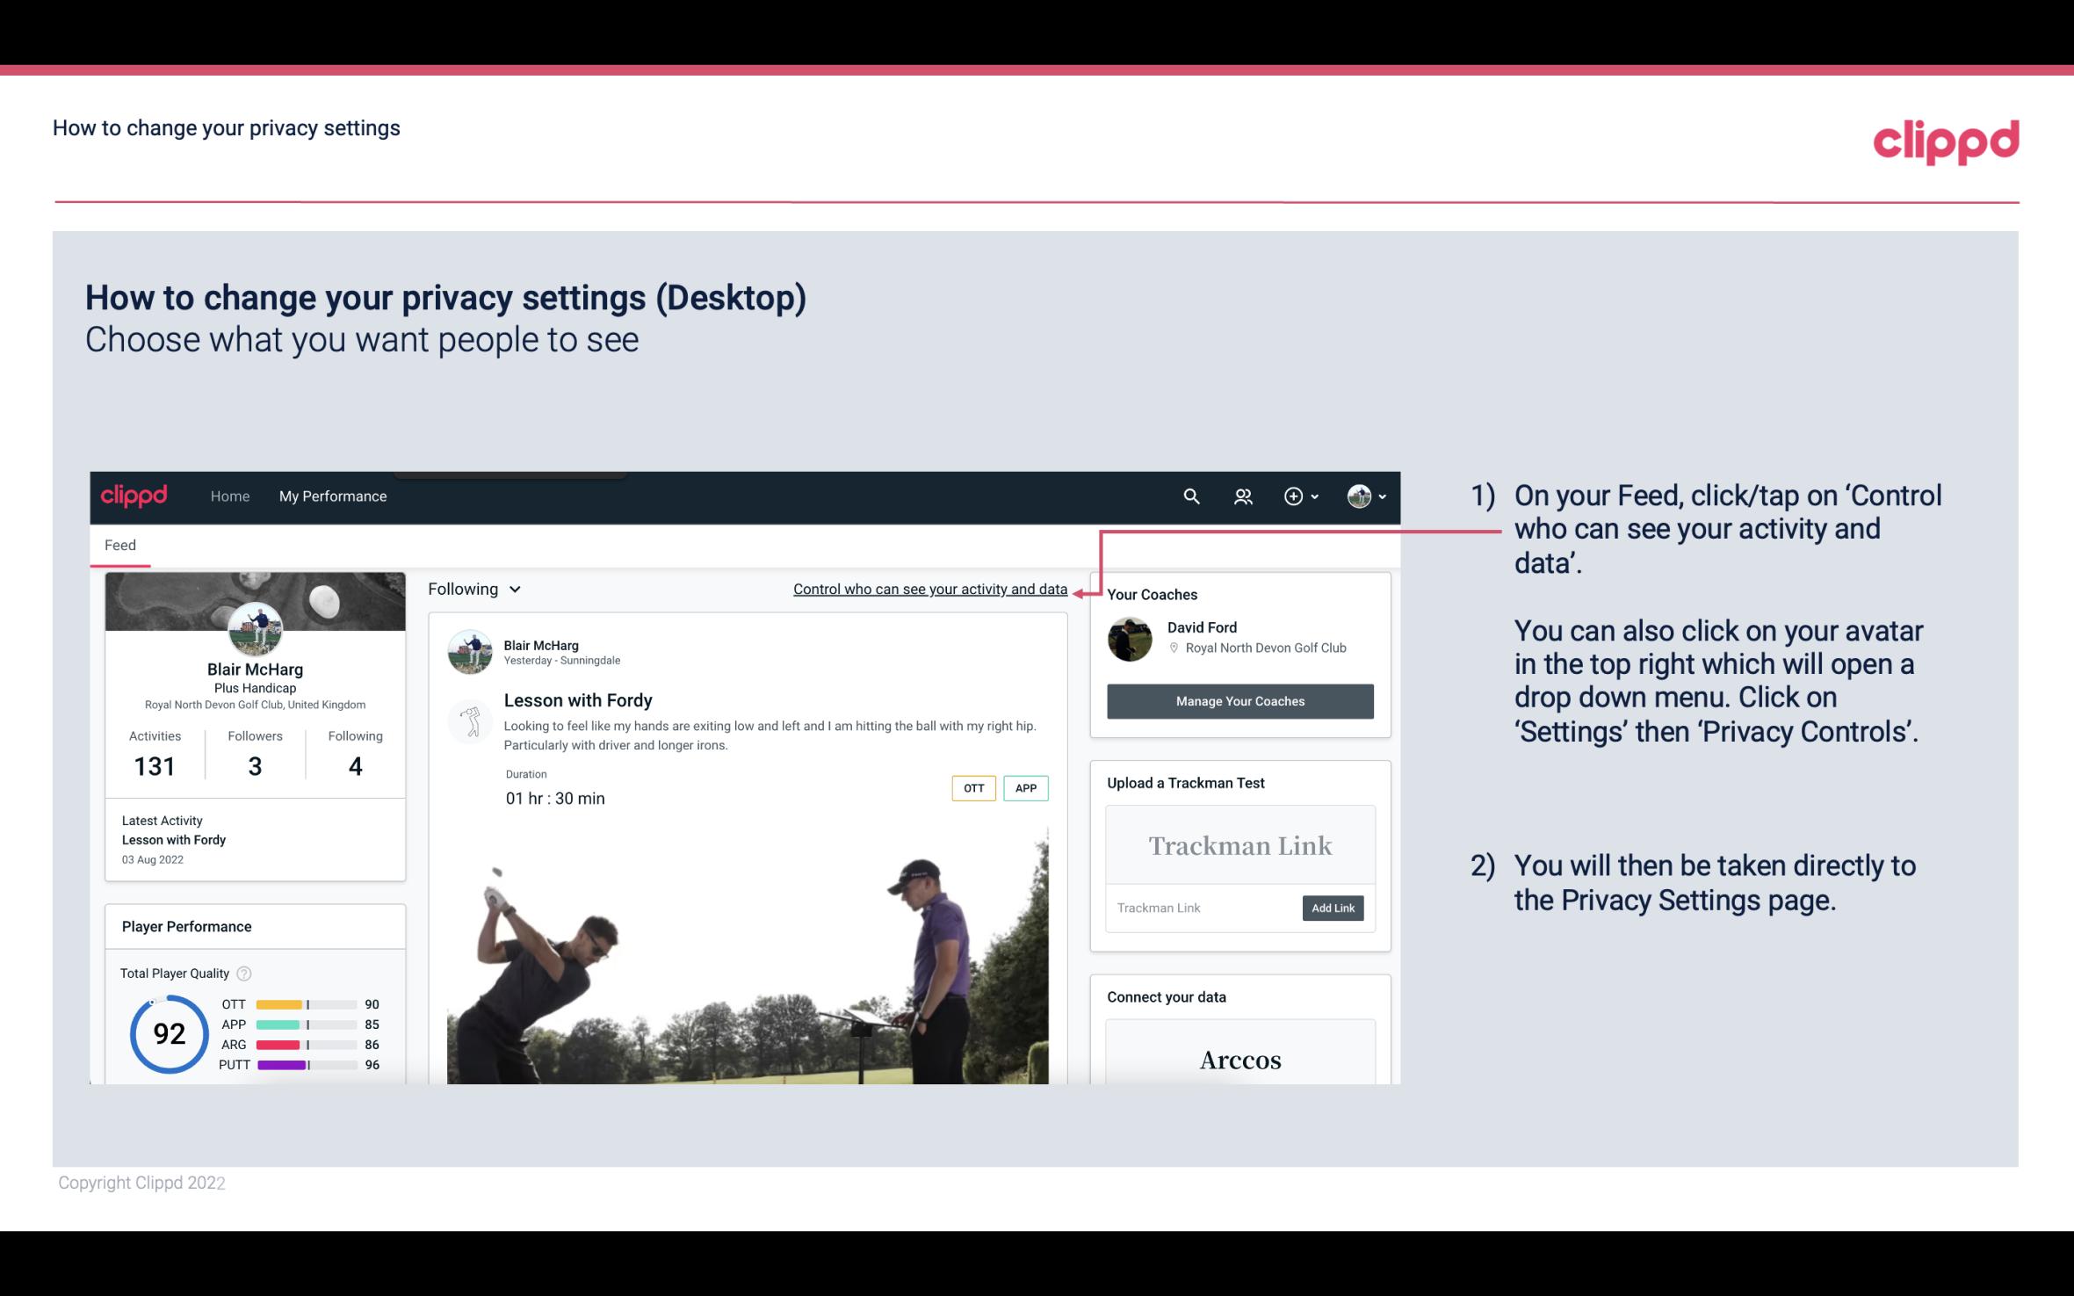This screenshot has height=1296, width=2074.
Task: Click the Clippd home logo icon
Action: 136,494
